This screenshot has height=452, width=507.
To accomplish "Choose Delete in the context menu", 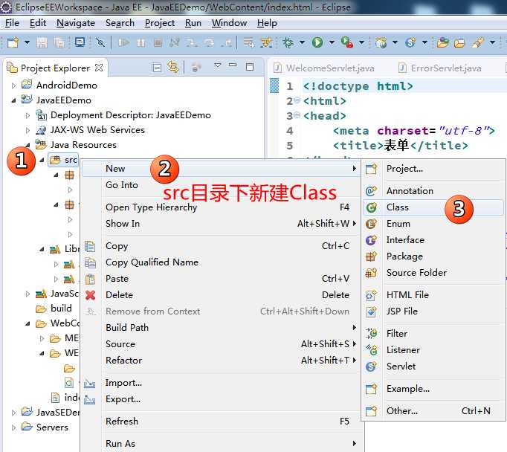I will [x=220, y=295].
